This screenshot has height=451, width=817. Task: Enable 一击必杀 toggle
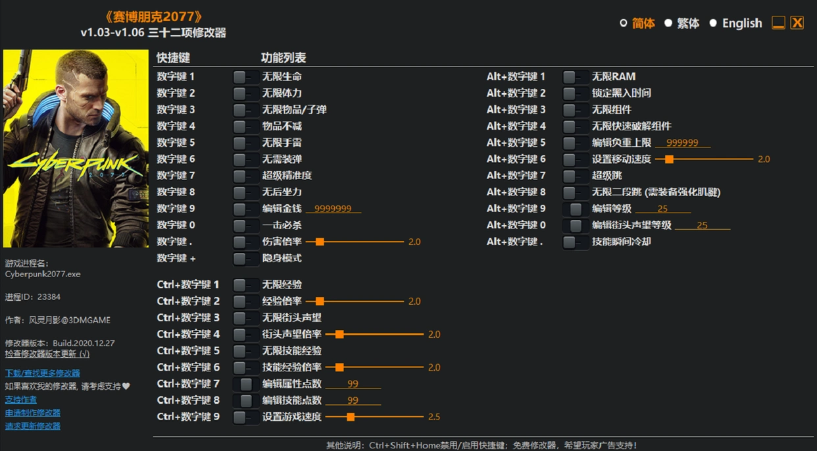[245, 225]
